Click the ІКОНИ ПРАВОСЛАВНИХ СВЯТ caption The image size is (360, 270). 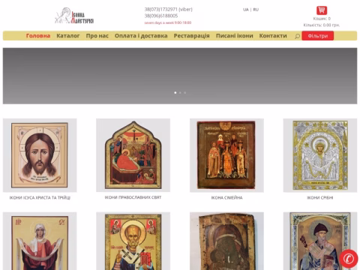click(x=133, y=197)
